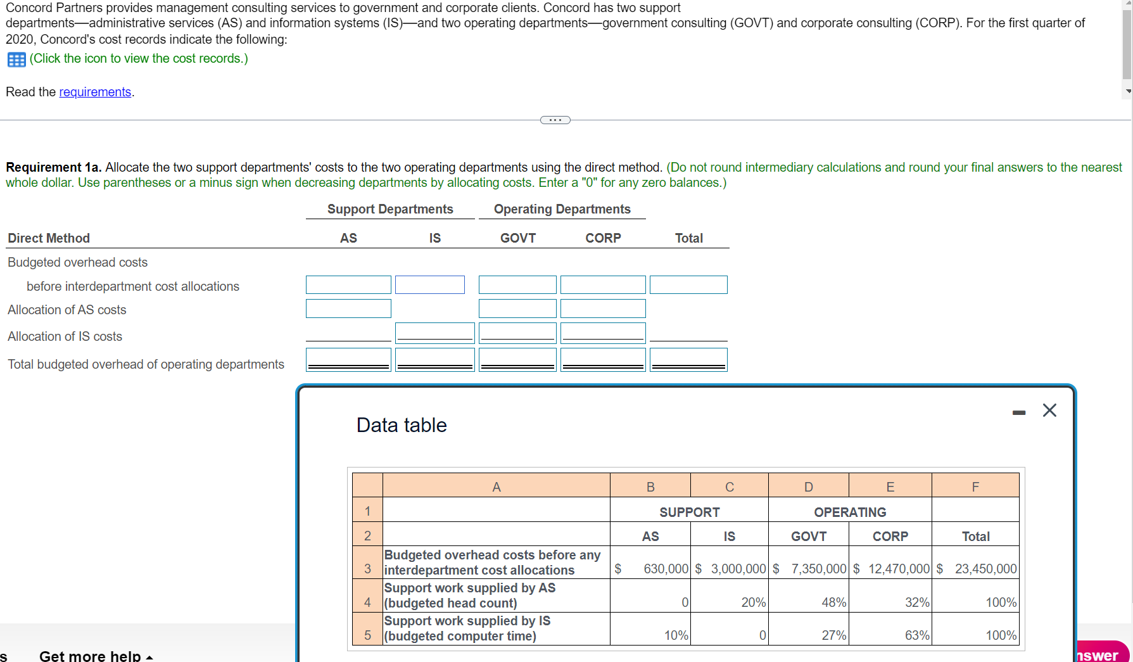
Task: Click the Answer button
Action: coord(1101,654)
